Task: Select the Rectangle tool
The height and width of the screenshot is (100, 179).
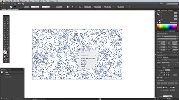Action: (5, 28)
